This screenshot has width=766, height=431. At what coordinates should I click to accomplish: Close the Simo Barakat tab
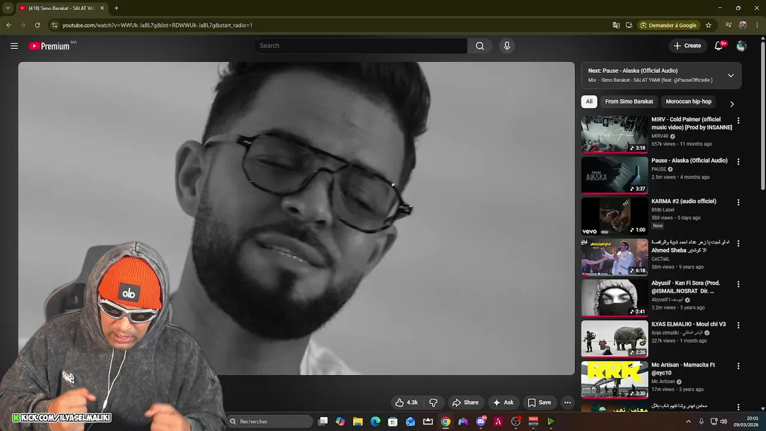[102, 8]
